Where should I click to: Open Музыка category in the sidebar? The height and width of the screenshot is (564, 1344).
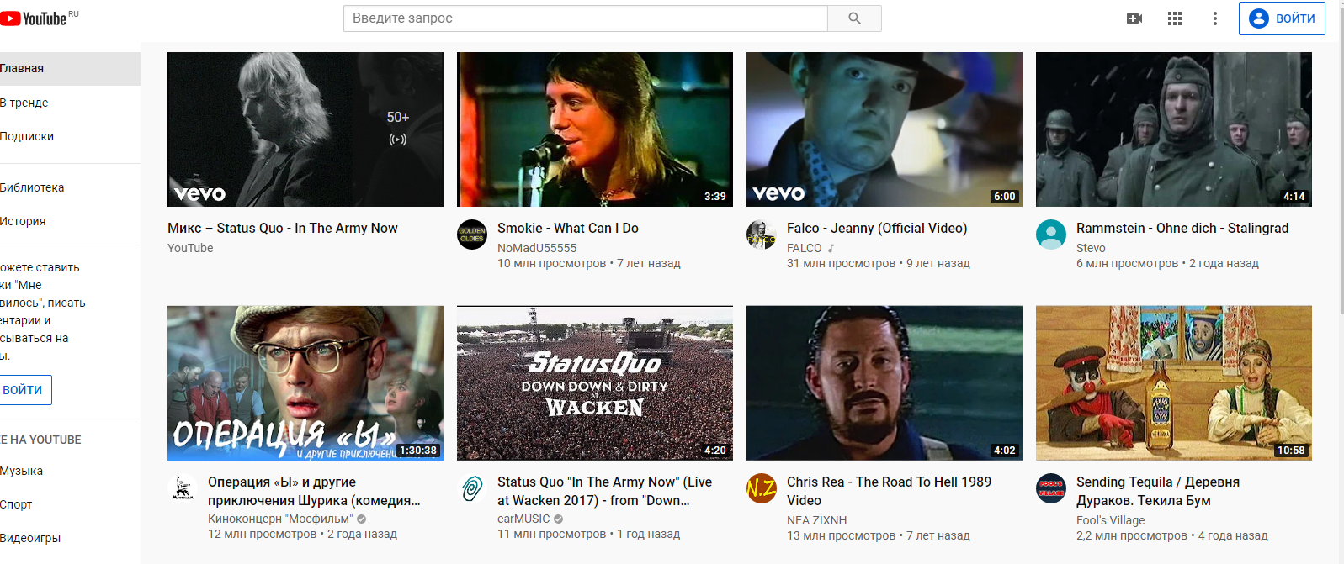pyautogui.click(x=70, y=471)
